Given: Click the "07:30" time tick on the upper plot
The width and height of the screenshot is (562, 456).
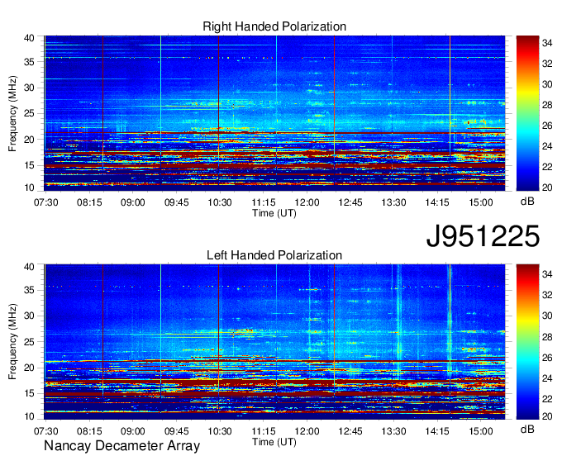Looking at the screenshot, I should tap(45, 202).
